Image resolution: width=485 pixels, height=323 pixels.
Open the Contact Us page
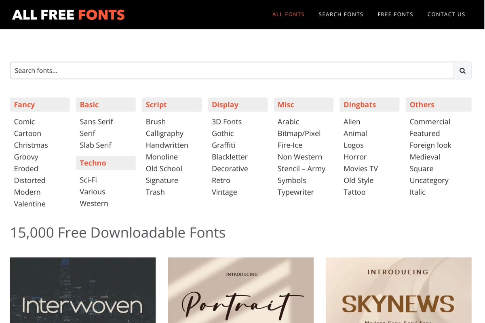446,15
